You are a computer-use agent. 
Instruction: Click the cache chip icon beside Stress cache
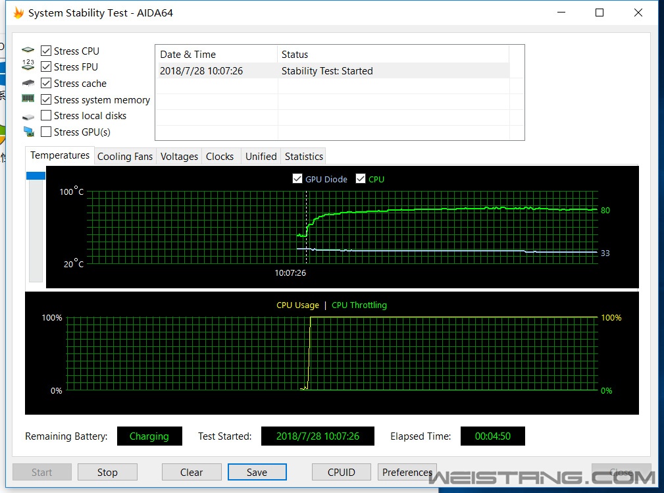tap(28, 83)
